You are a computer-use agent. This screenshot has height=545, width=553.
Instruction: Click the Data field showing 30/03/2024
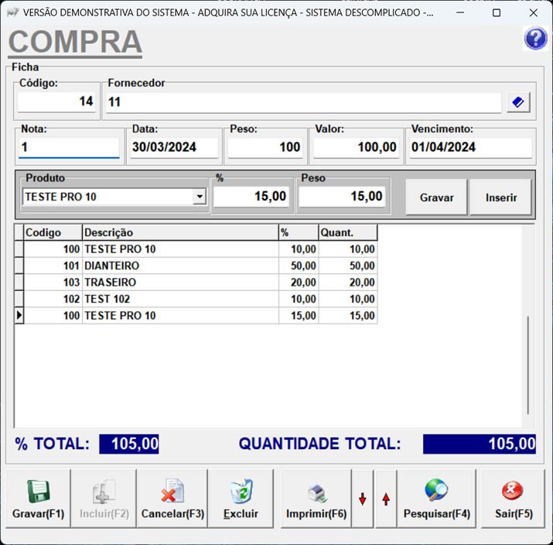(x=174, y=147)
